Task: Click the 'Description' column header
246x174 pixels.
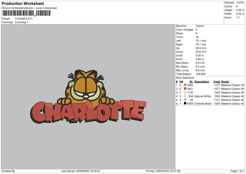Action: 202,82
